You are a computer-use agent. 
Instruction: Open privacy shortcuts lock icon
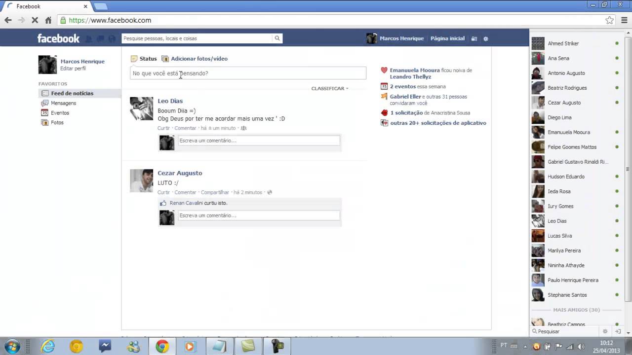pyautogui.click(x=474, y=38)
